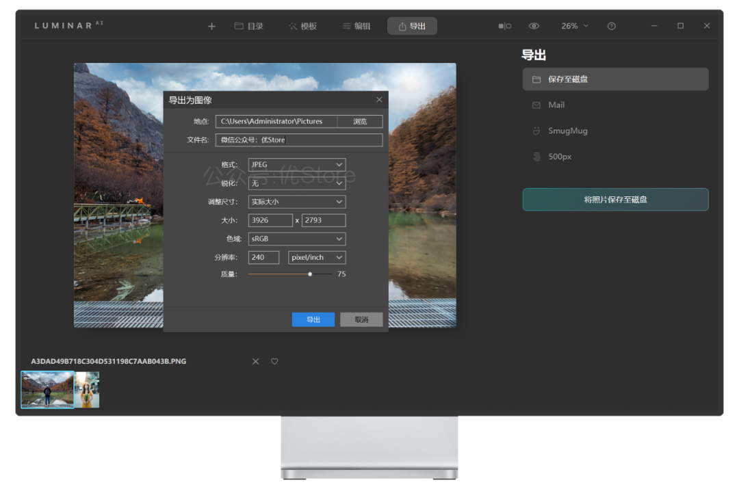
Task: Select 保存至磁盘 export option
Action: 615,79
